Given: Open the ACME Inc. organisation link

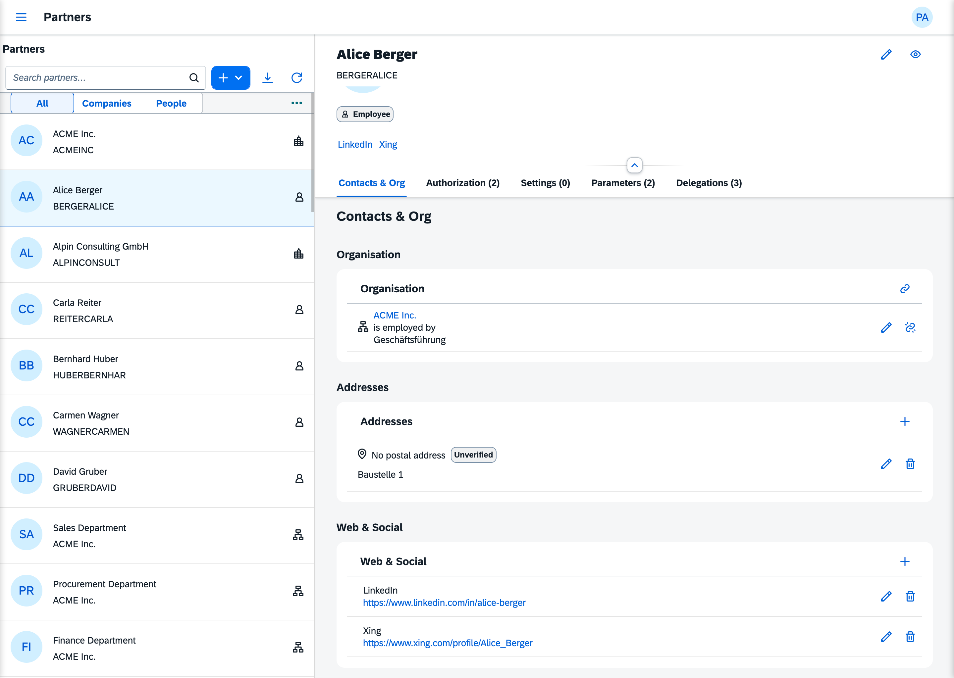Looking at the screenshot, I should (x=394, y=315).
